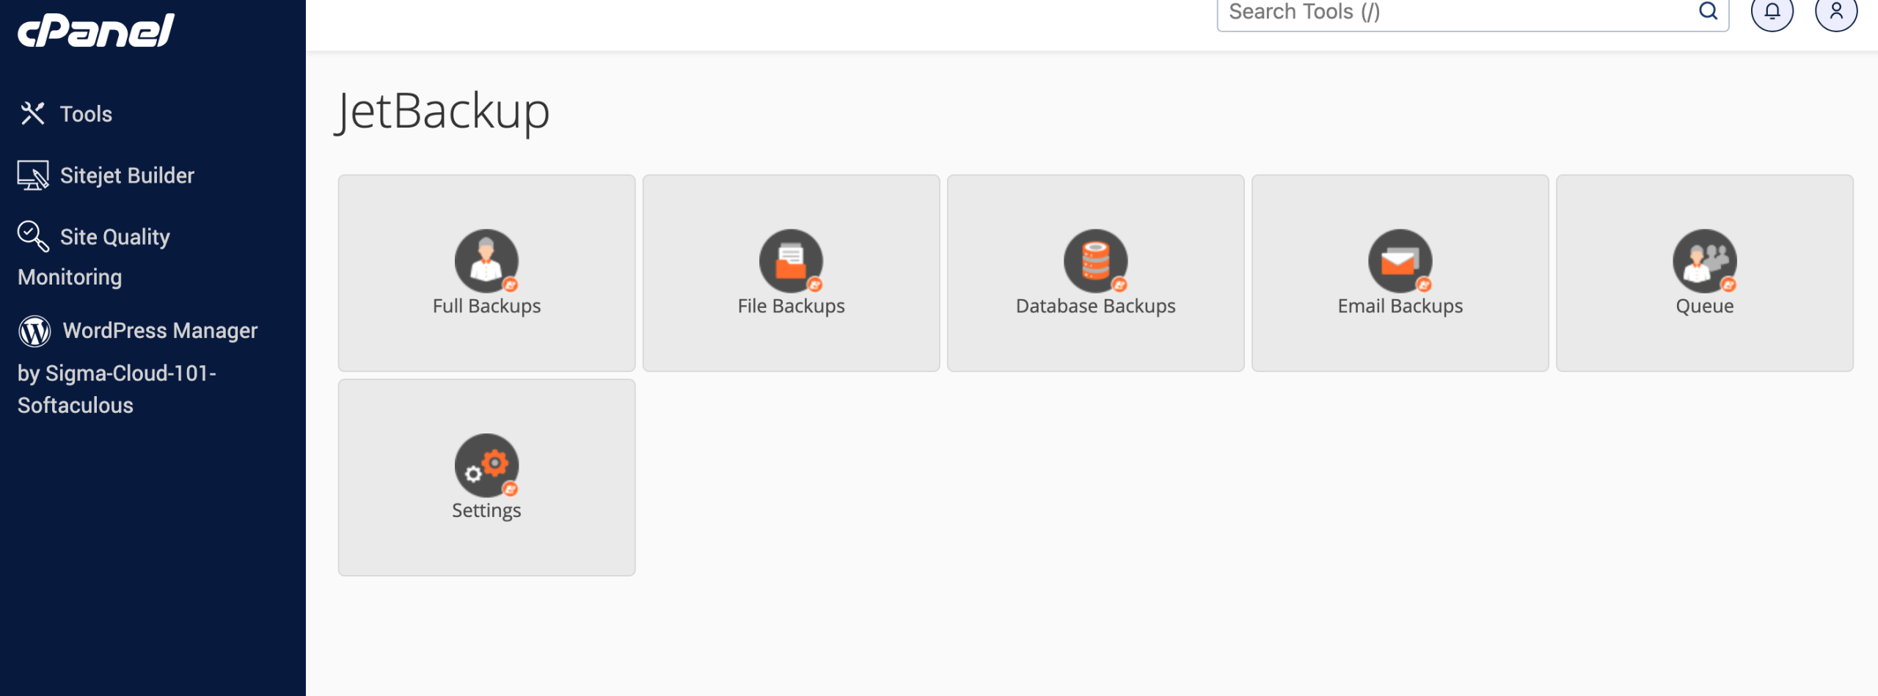Open WordPress Manager by Softaculous
Image resolution: width=1878 pixels, height=696 pixels.
[x=138, y=367]
